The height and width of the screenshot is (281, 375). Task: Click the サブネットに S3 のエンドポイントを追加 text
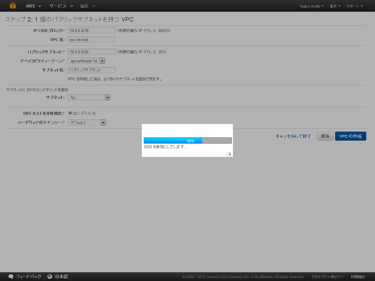coord(37,90)
